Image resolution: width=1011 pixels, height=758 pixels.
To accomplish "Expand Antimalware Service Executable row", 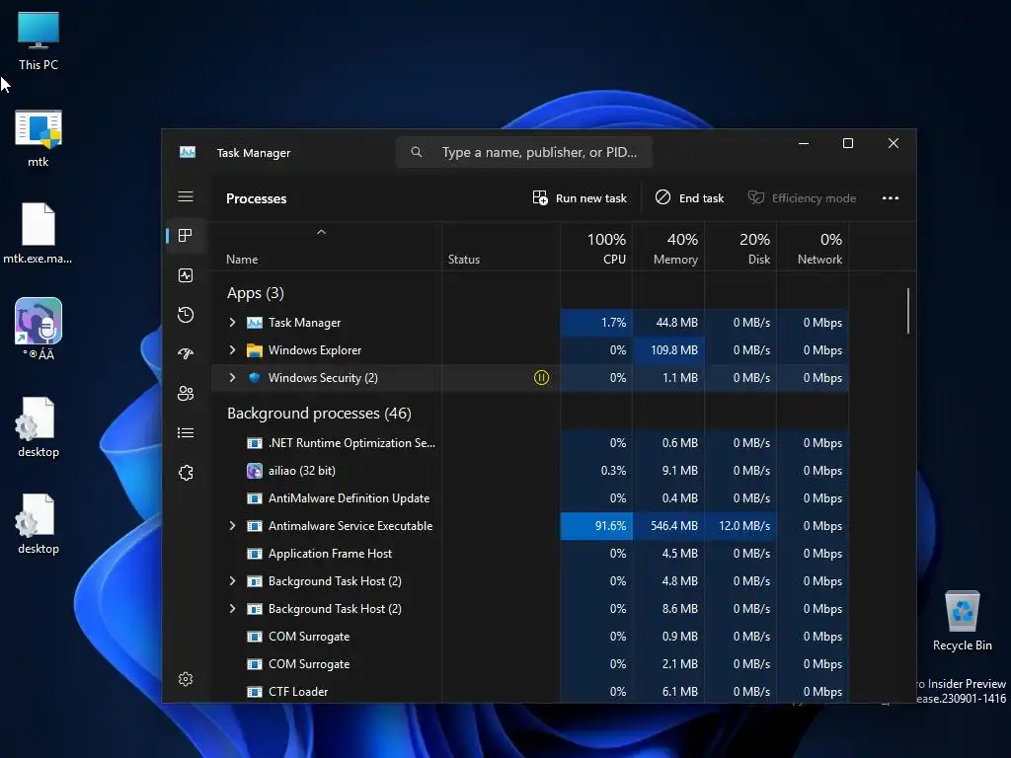I will [x=233, y=526].
